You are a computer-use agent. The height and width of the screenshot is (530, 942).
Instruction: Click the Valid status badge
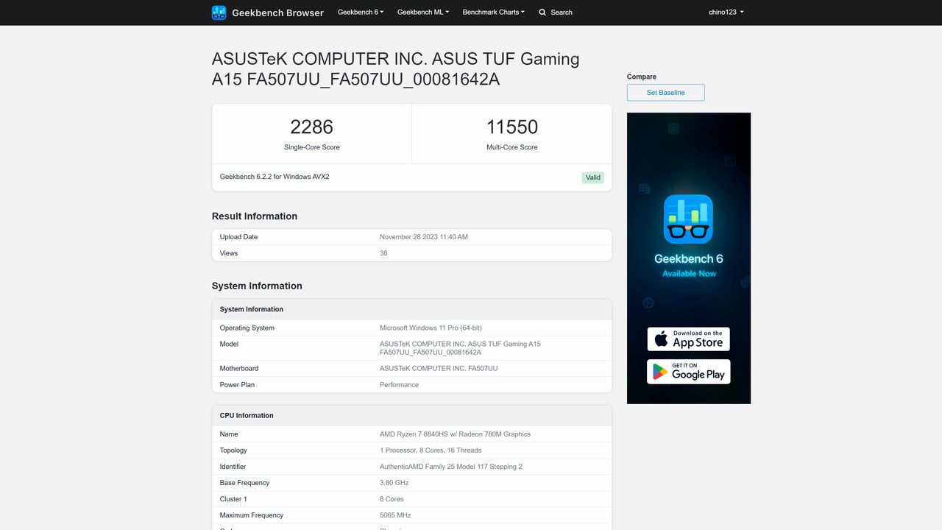point(593,177)
